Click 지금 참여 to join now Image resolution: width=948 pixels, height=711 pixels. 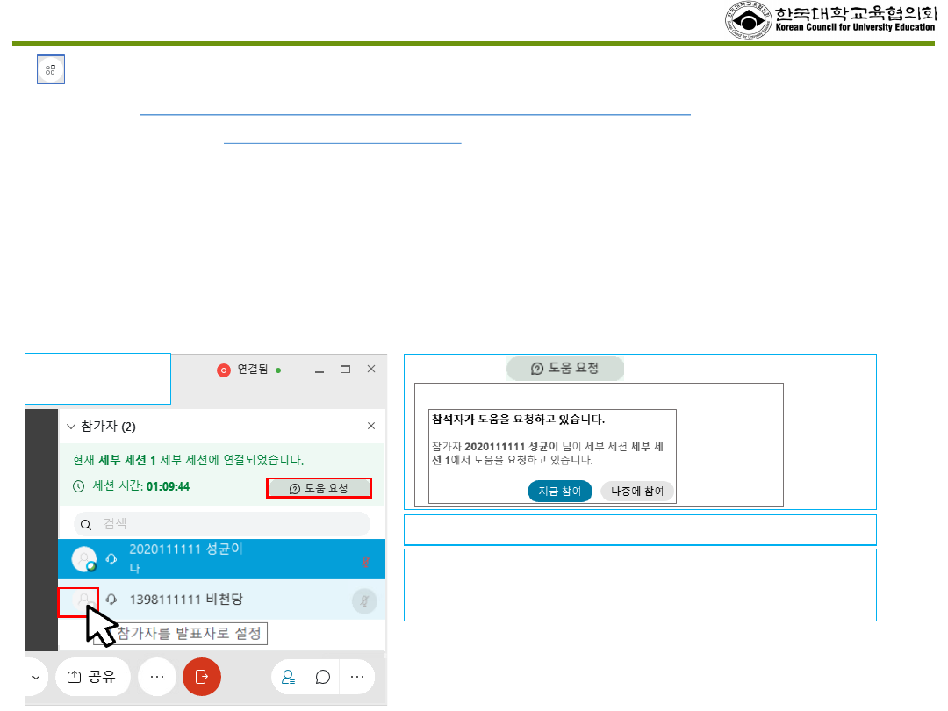pyautogui.click(x=560, y=491)
